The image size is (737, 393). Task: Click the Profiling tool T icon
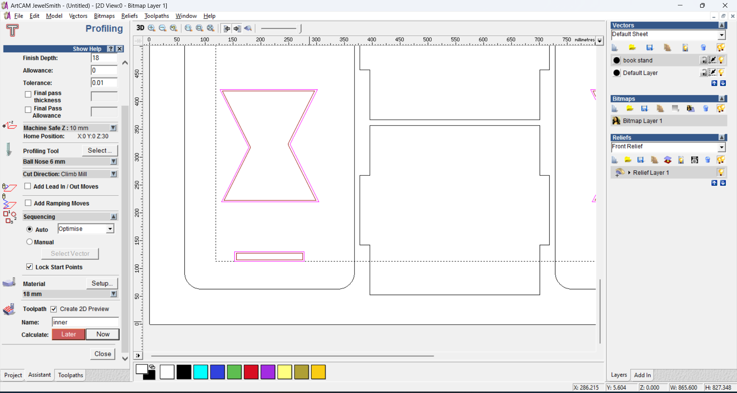click(x=12, y=30)
